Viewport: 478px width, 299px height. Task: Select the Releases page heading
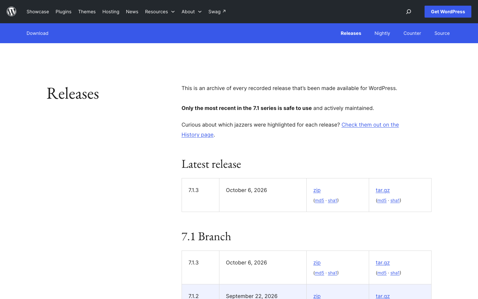tap(73, 93)
